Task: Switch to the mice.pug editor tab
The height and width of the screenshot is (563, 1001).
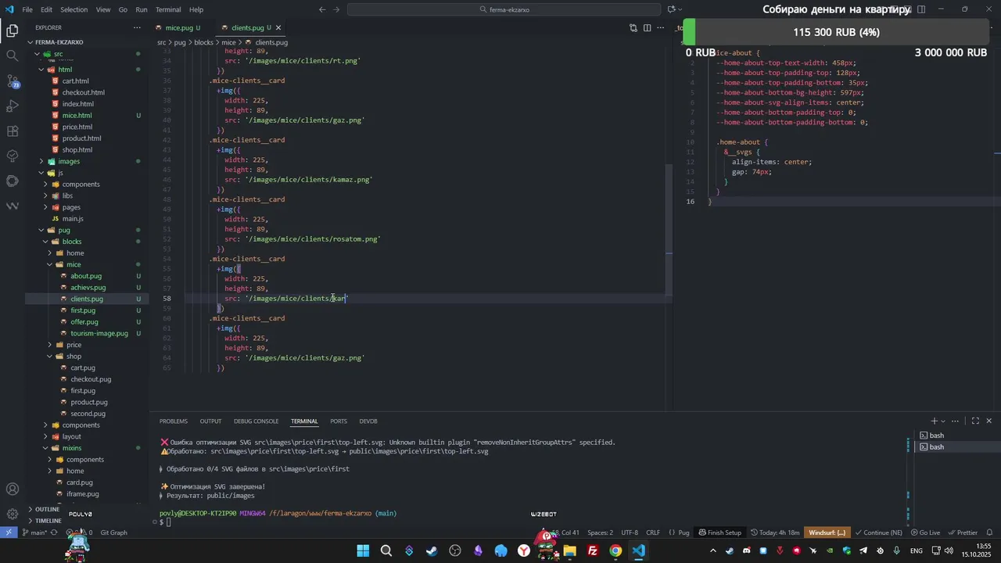Action: point(179,27)
